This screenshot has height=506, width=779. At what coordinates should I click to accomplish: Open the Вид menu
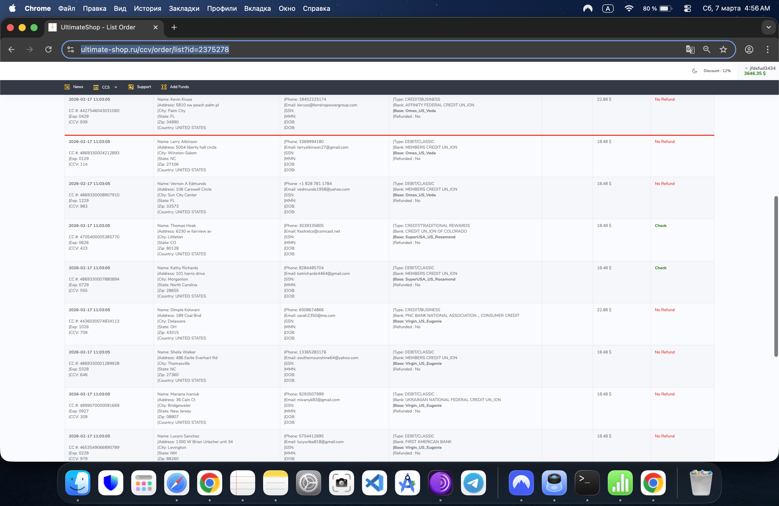click(x=120, y=9)
